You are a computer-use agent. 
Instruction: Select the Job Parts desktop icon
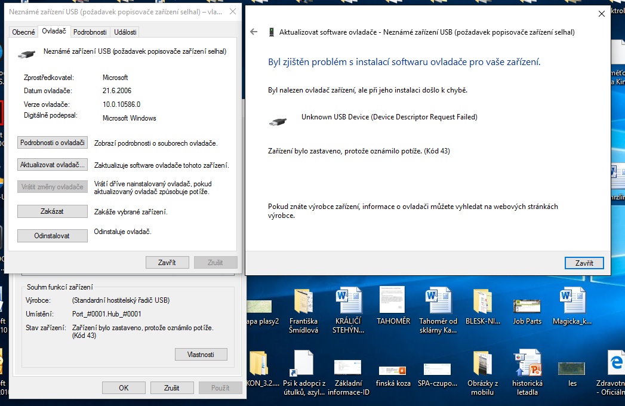coord(527,312)
